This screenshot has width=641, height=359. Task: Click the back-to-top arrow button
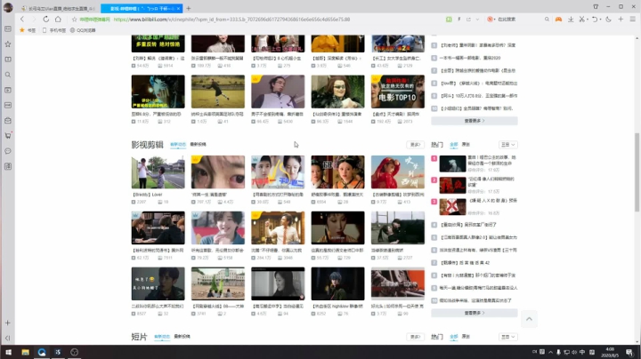click(x=529, y=319)
